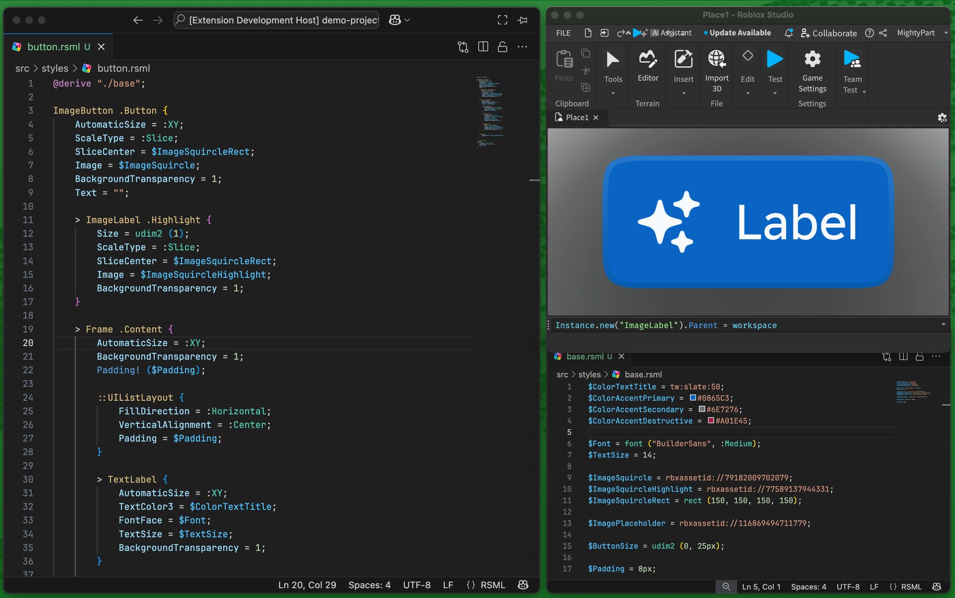Toggle the editor lock icon for button.rsml
The image size is (955, 598).
502,47
